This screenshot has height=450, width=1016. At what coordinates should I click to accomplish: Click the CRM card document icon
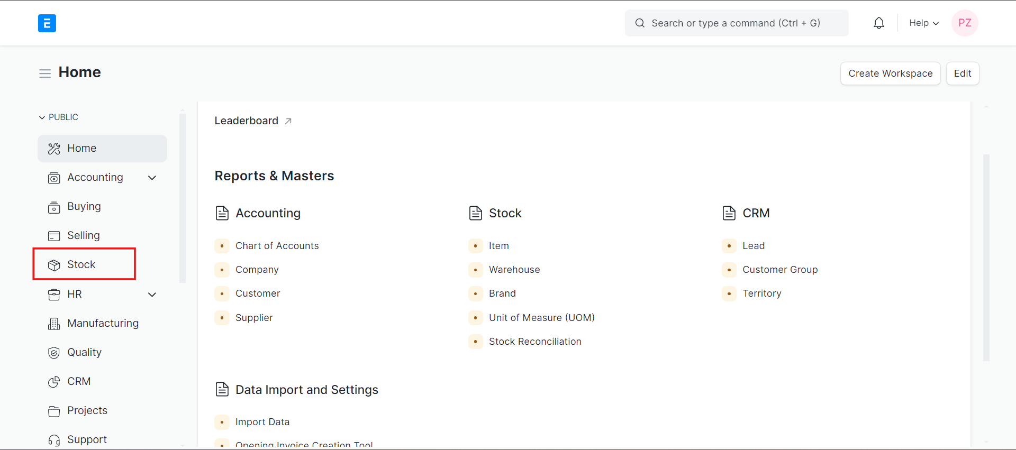[729, 213]
